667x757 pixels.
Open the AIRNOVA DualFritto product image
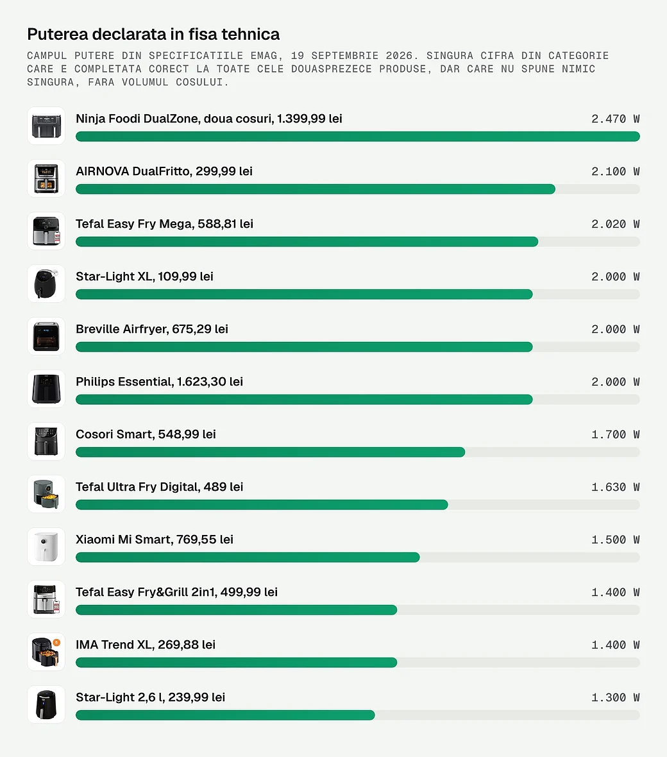pos(46,178)
